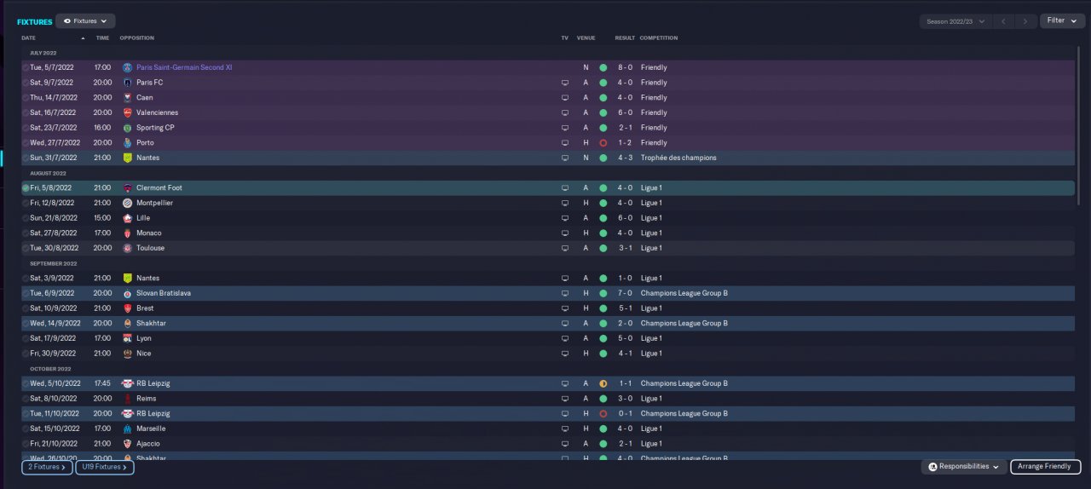1091x489 pixels.
Task: Go to the next season arrow
Action: click(1025, 21)
